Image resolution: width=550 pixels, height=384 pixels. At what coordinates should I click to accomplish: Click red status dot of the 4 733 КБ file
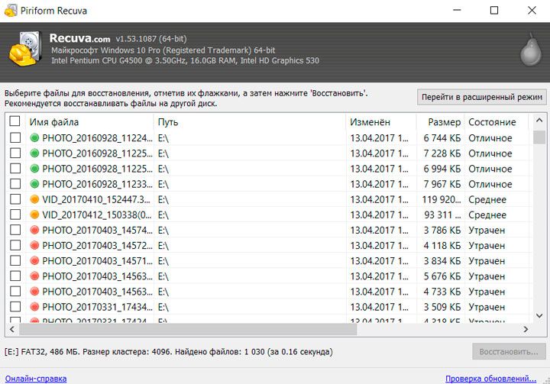[34, 292]
